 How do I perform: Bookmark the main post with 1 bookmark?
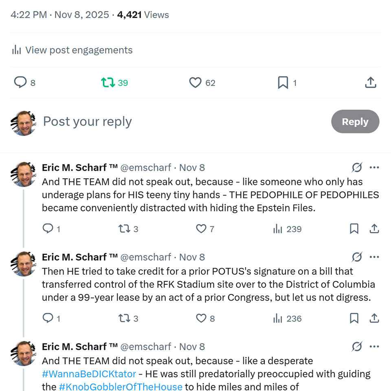[283, 83]
